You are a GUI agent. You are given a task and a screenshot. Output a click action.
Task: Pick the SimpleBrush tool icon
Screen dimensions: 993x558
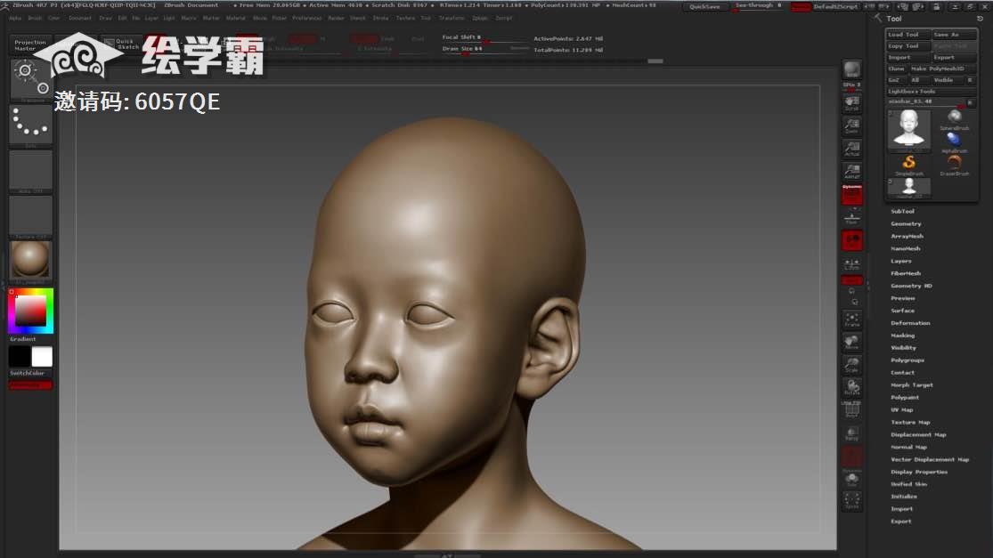pyautogui.click(x=909, y=164)
